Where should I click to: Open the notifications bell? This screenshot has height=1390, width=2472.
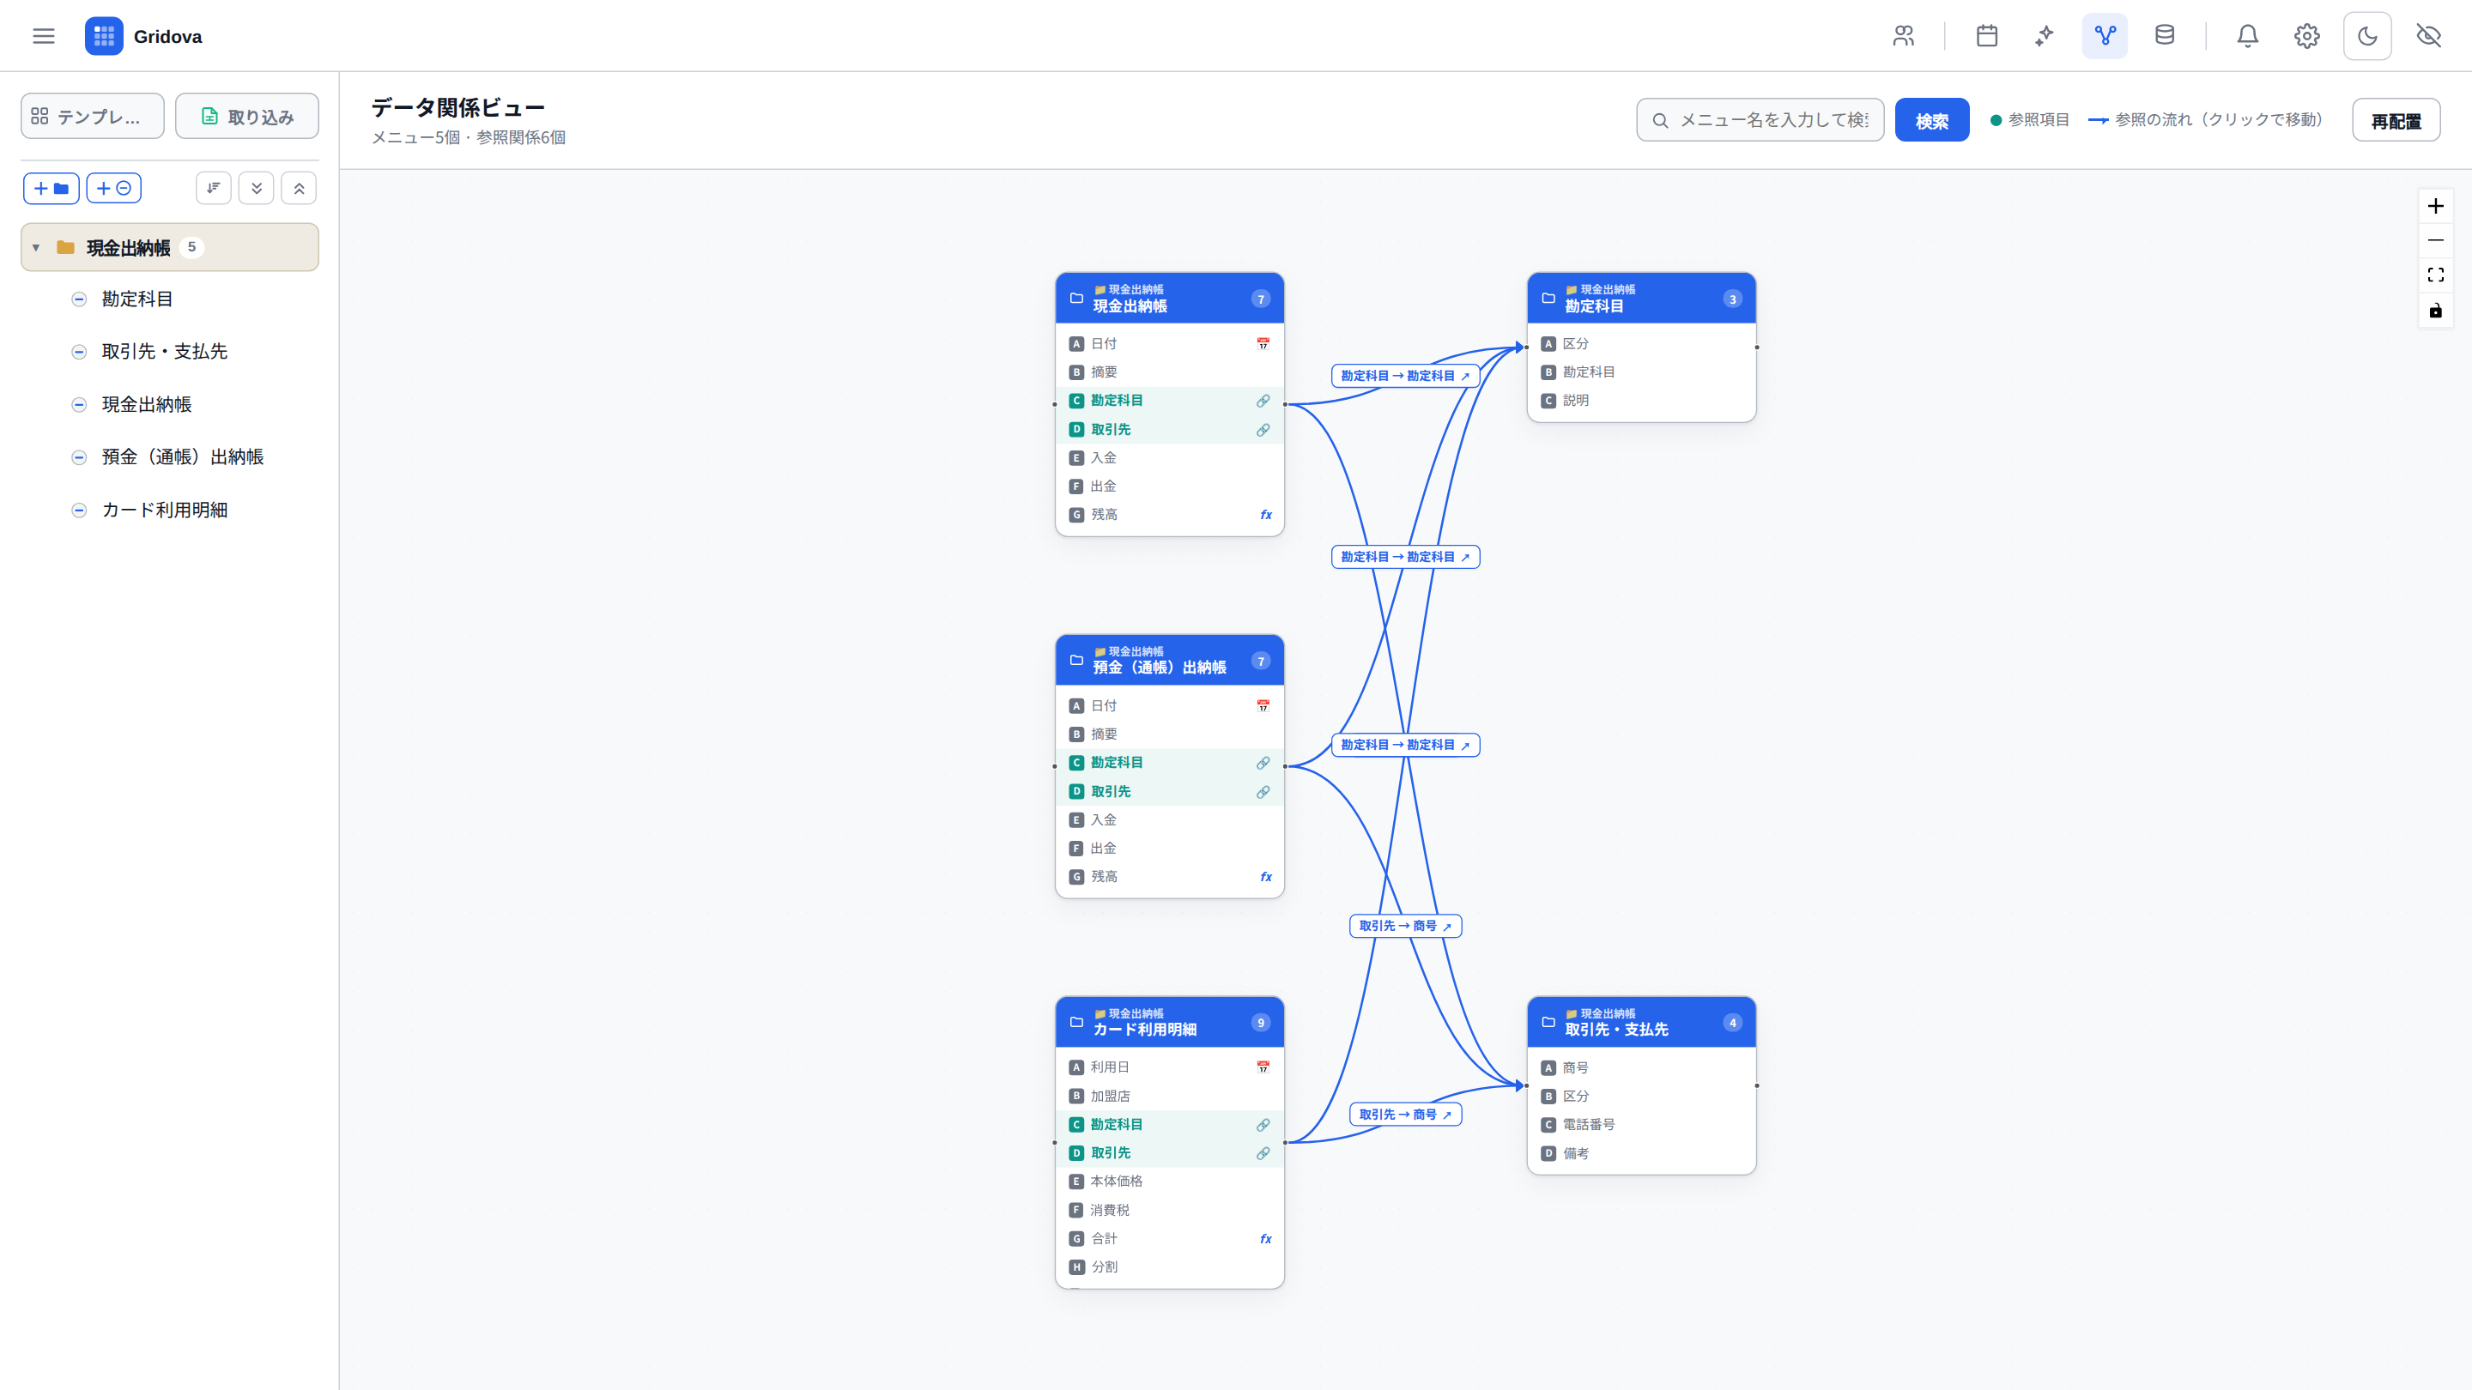click(x=2247, y=35)
